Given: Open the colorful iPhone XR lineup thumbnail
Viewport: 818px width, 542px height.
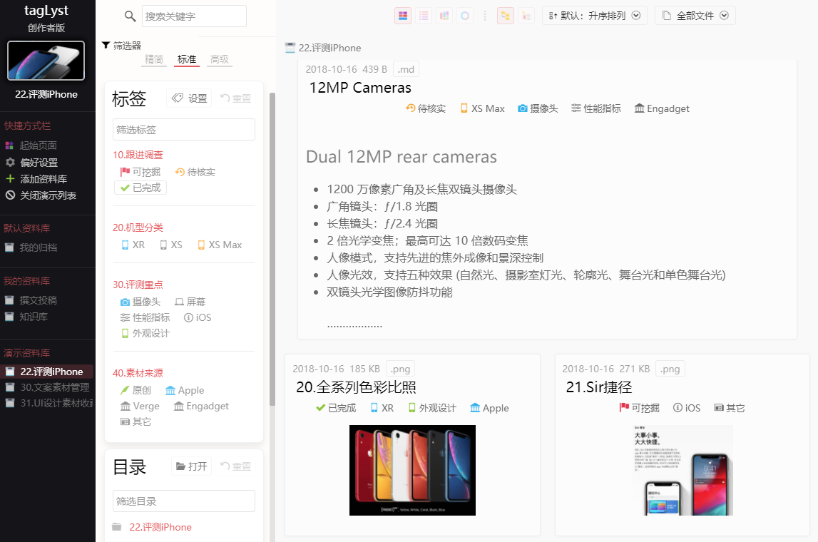Looking at the screenshot, I should click(x=412, y=471).
